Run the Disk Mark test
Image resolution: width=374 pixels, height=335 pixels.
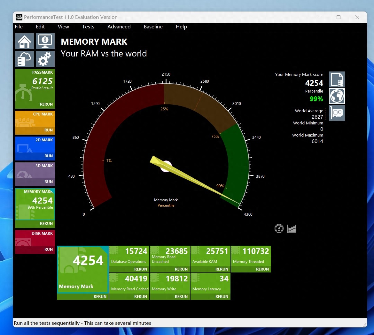49,249
